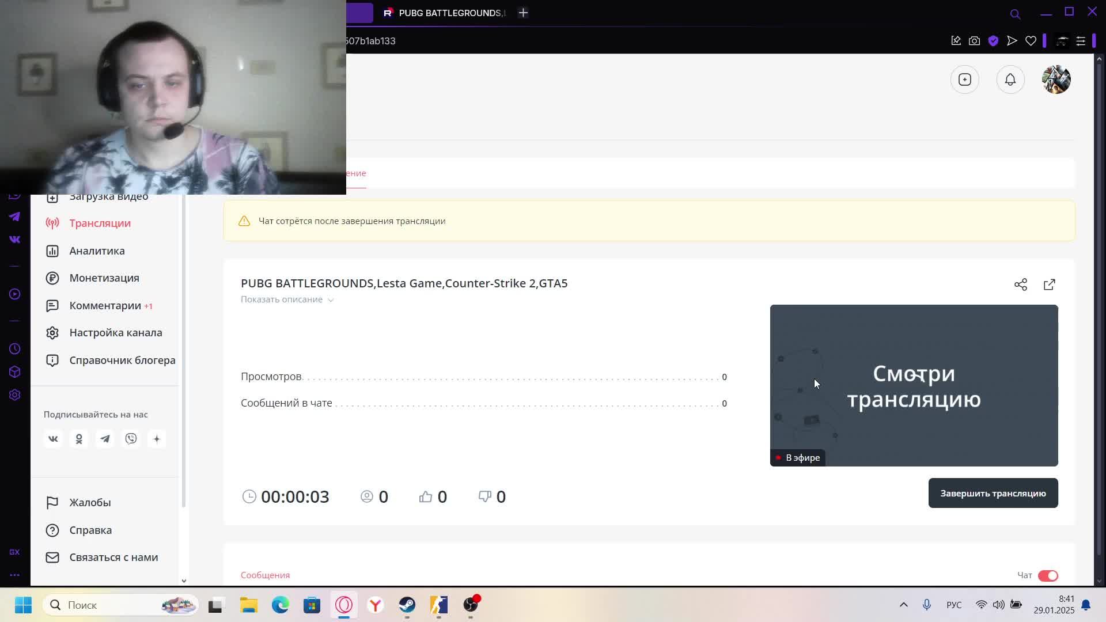Screen dimensions: 1106x622
Task: Click Завершить трансляцию button
Action: tap(993, 493)
